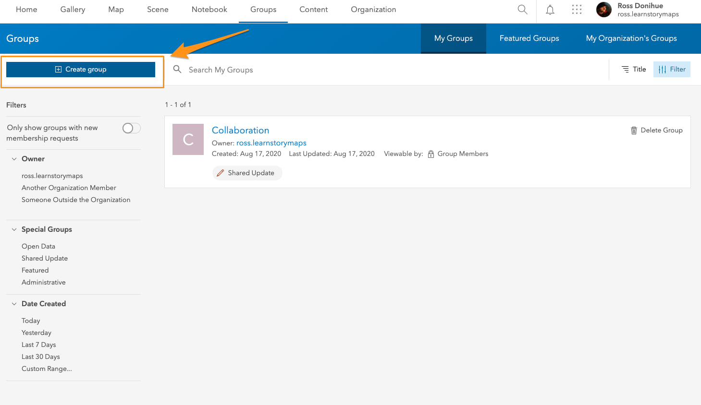701x405 pixels.
Task: Open Scene in the top navigation
Action: pos(158,10)
